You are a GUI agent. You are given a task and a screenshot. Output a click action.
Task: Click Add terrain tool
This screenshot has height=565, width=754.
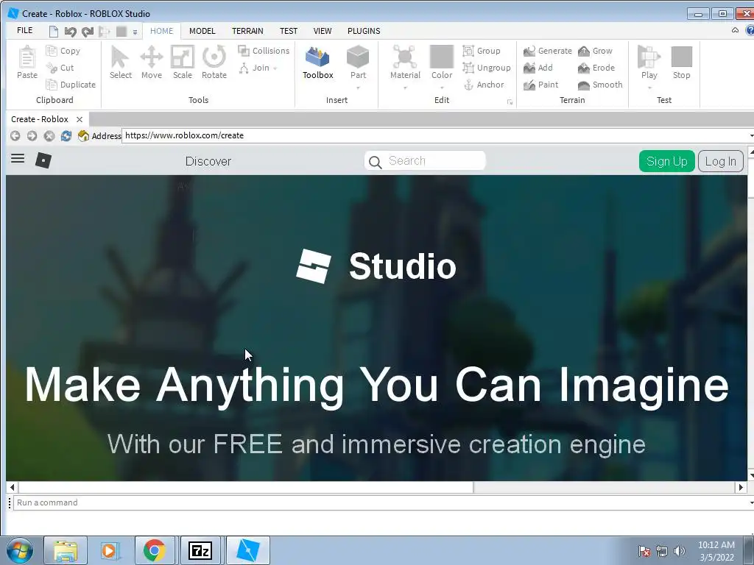click(x=538, y=68)
